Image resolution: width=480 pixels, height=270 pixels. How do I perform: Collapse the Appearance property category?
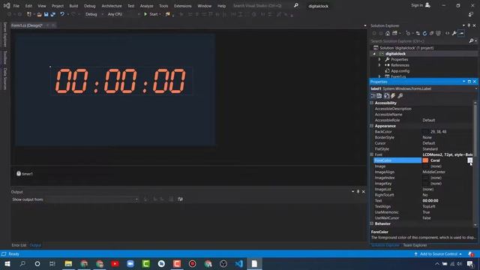pyautogui.click(x=372, y=126)
